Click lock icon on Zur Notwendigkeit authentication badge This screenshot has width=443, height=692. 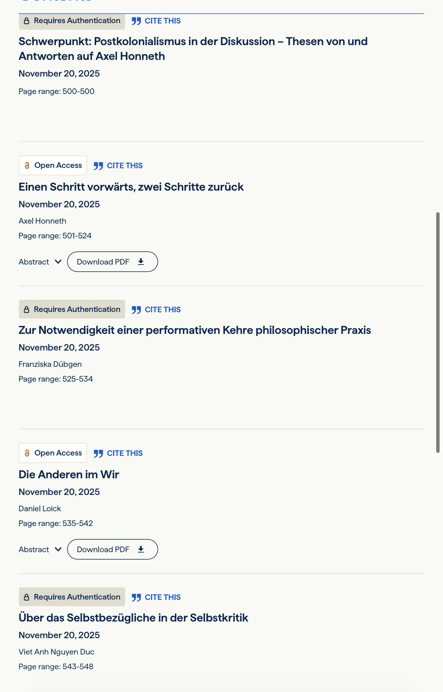(x=27, y=310)
